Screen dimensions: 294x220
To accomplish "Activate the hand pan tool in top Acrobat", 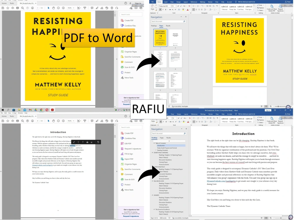I will (x=54, y=8).
